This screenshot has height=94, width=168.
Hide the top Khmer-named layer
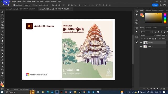pyautogui.click(x=141, y=43)
